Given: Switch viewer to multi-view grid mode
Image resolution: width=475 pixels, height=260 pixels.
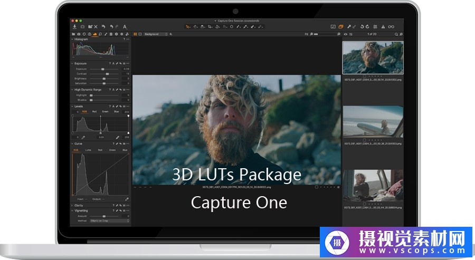Looking at the screenshot, I should (x=136, y=34).
